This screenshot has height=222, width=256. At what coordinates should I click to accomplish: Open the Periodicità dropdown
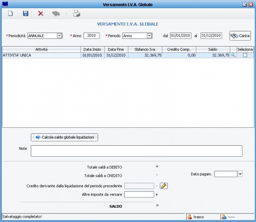pyautogui.click(x=59, y=36)
